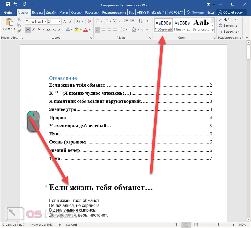251x228 pixels.
Task: Cut the selection with the scissors icon
Action: pos(19,20)
